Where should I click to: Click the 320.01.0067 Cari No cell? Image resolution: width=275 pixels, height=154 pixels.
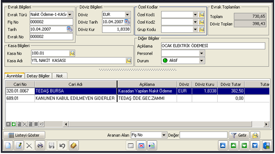pyautogui.click(x=20, y=91)
